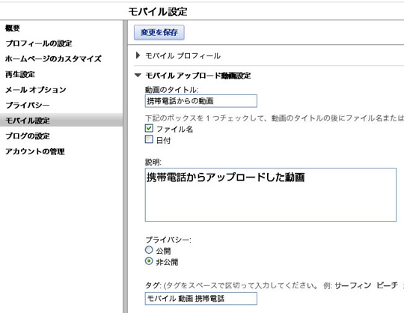Enable the 日付 checkbox
Screen dimensions: 404x313
pos(149,139)
